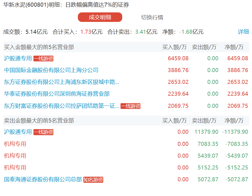This screenshot has height=196, width=252.
Task: Click 一线游资 tag beside buy-side 沪股通专用
Action: (x=43, y=59)
